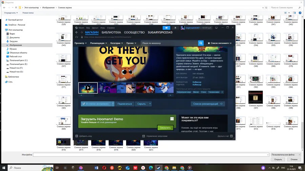Expand the Прочее store menu
305x171 pixels.
pos(131,43)
